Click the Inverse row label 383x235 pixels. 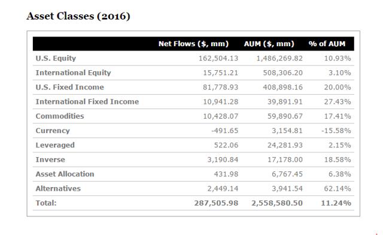tap(50, 159)
